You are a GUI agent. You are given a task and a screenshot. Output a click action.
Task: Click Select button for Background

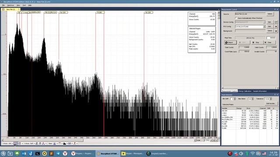click(x=270, y=31)
